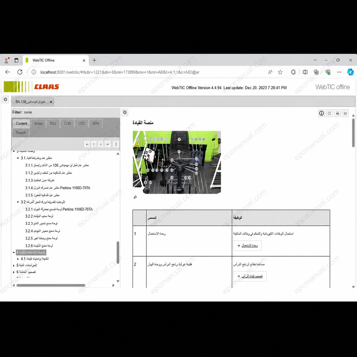Viewport: 357px width, 357px height.
Task: Click the browser address bar URL
Action: (x=120, y=72)
